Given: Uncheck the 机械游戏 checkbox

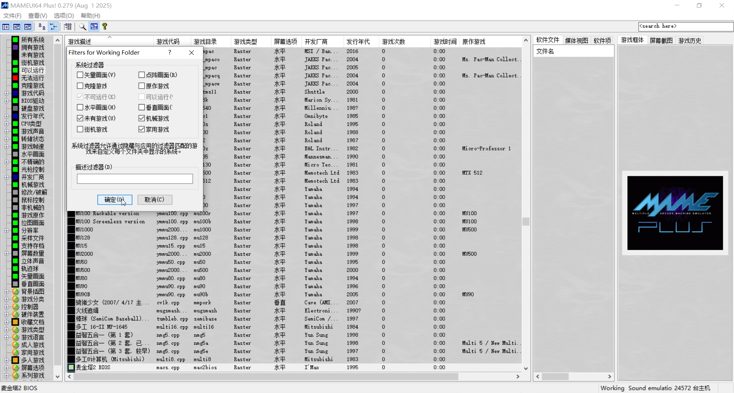Looking at the screenshot, I should pyautogui.click(x=141, y=118).
